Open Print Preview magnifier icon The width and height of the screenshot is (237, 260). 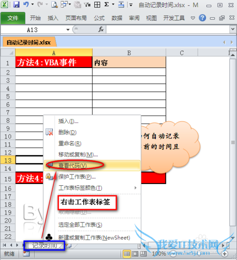54,4
